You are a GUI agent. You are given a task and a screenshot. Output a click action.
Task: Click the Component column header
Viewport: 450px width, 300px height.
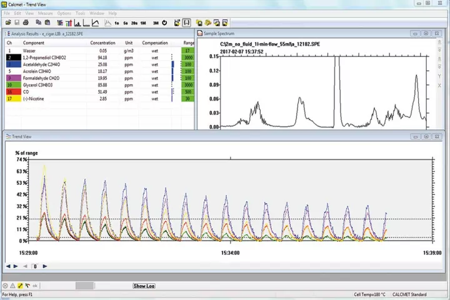point(34,43)
